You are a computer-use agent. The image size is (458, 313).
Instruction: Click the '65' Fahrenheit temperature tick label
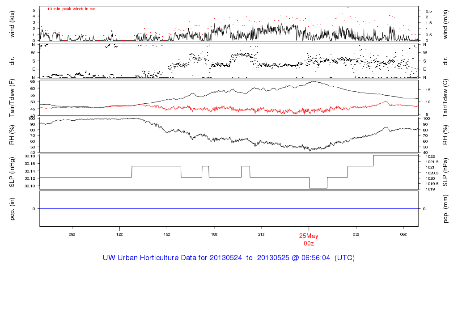pyautogui.click(x=33, y=81)
